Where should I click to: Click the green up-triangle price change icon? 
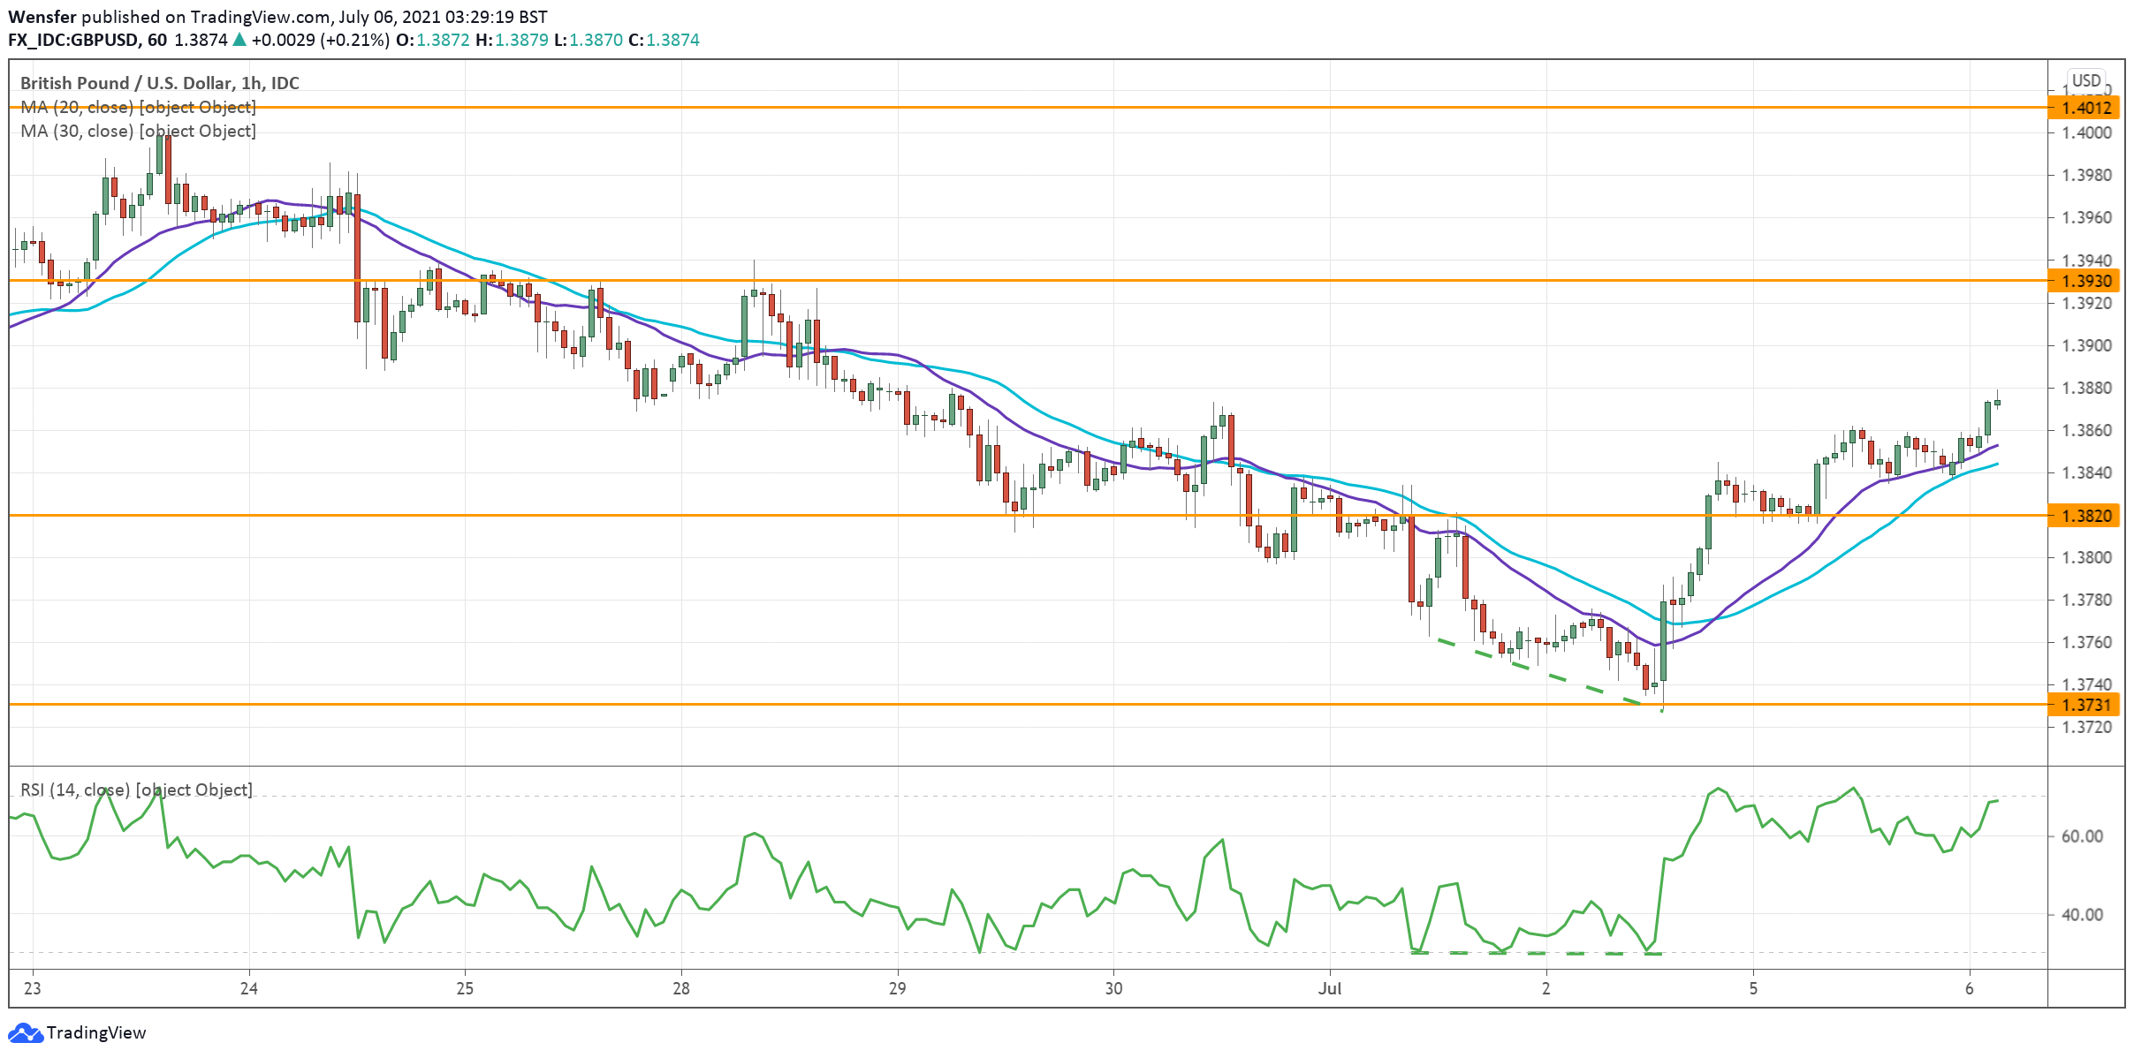[239, 40]
